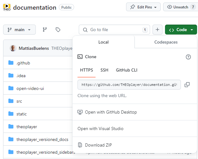Click the folder icon beside .github

tap(11, 63)
